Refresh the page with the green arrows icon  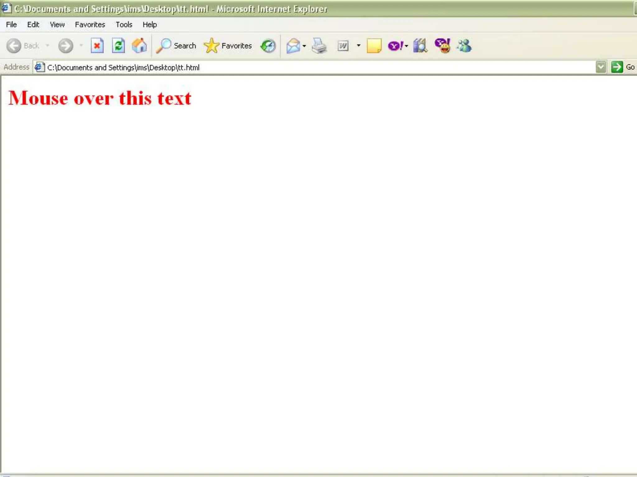coord(118,46)
